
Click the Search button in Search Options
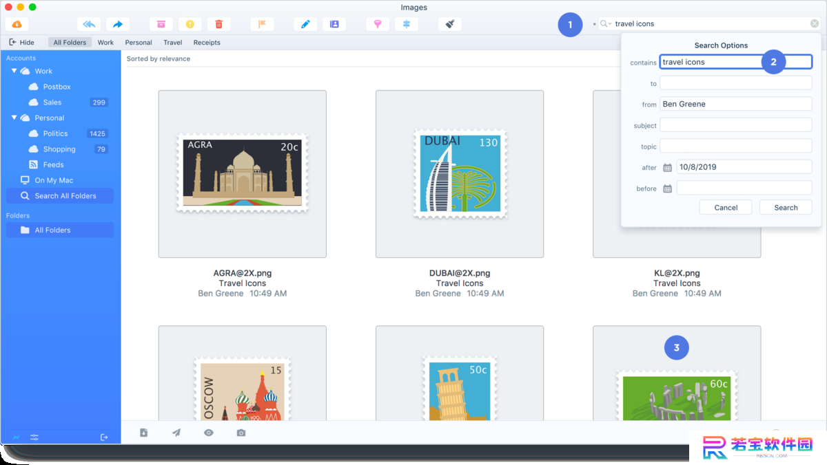point(786,207)
